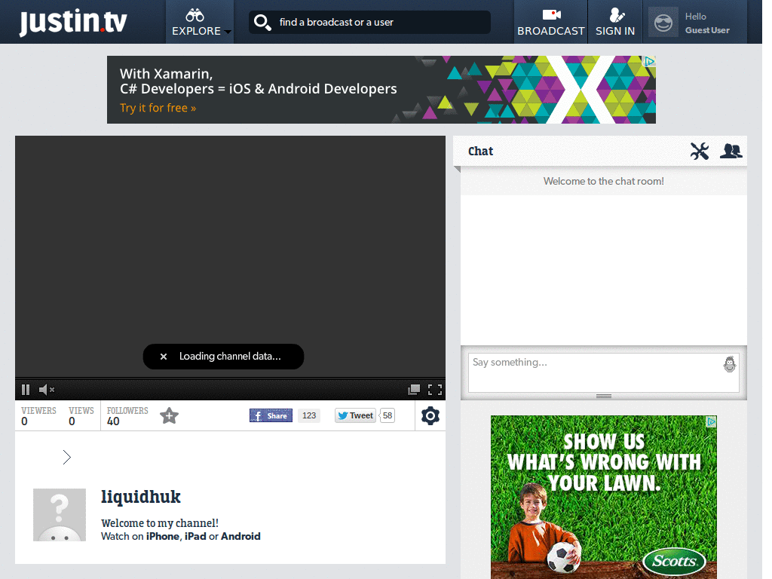Image resolution: width=772 pixels, height=579 pixels.
Task: Pause the video stream
Action: [x=25, y=389]
